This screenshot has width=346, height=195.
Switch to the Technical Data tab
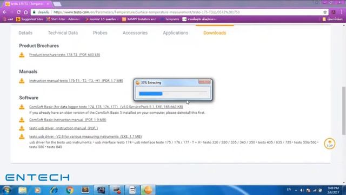click(x=63, y=32)
